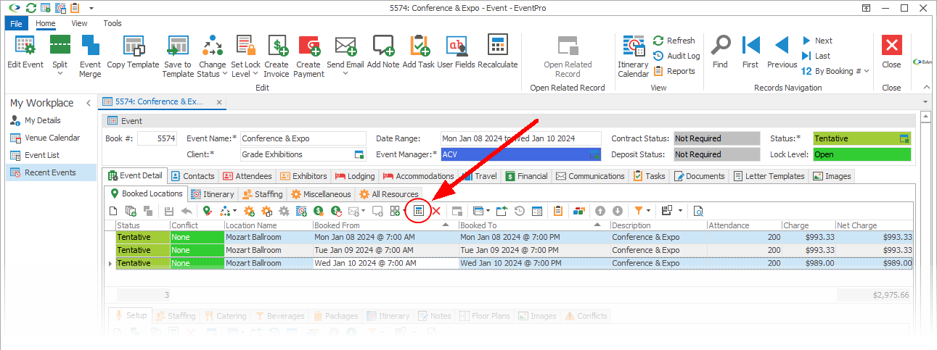Select Recent Events in My Workplace

[x=51, y=172]
